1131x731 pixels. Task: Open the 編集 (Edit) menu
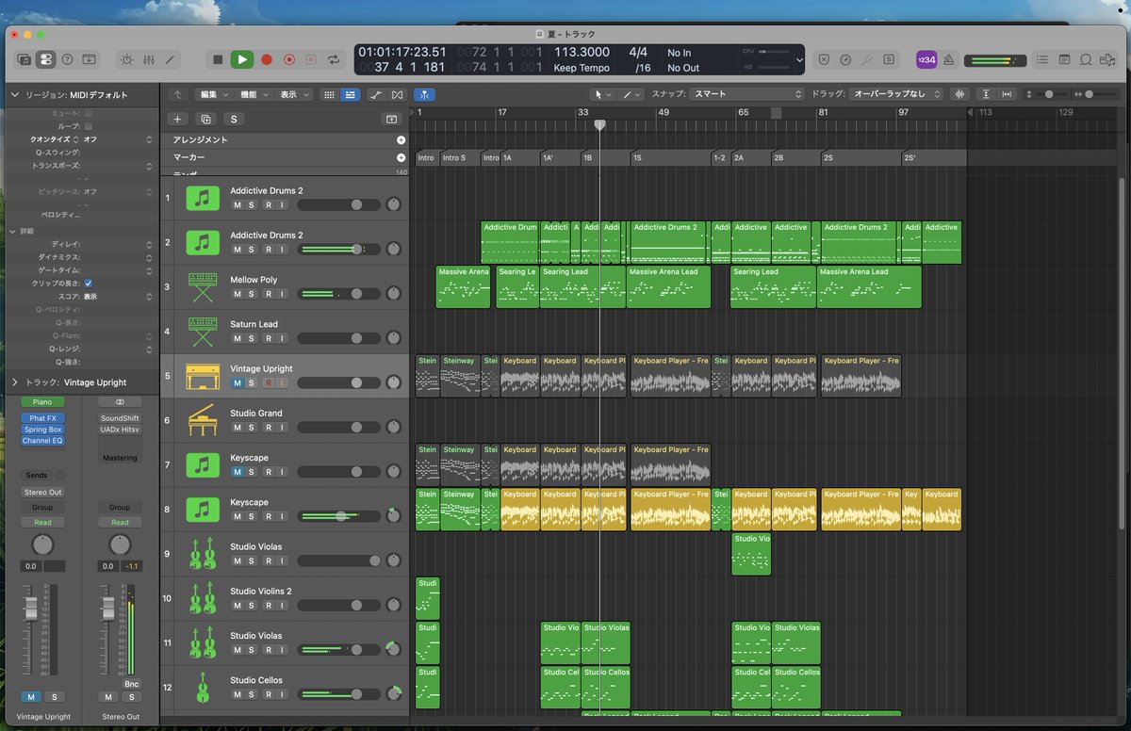coord(213,94)
